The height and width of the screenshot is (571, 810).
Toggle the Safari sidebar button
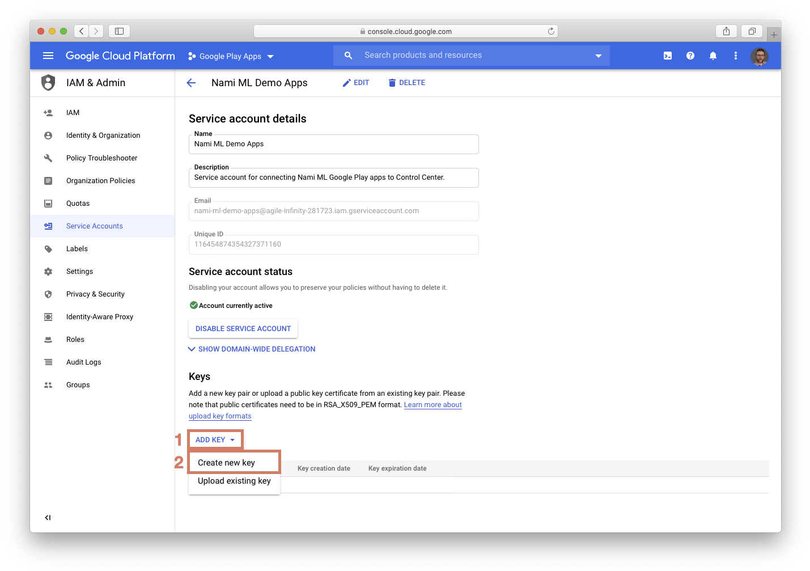pos(119,31)
